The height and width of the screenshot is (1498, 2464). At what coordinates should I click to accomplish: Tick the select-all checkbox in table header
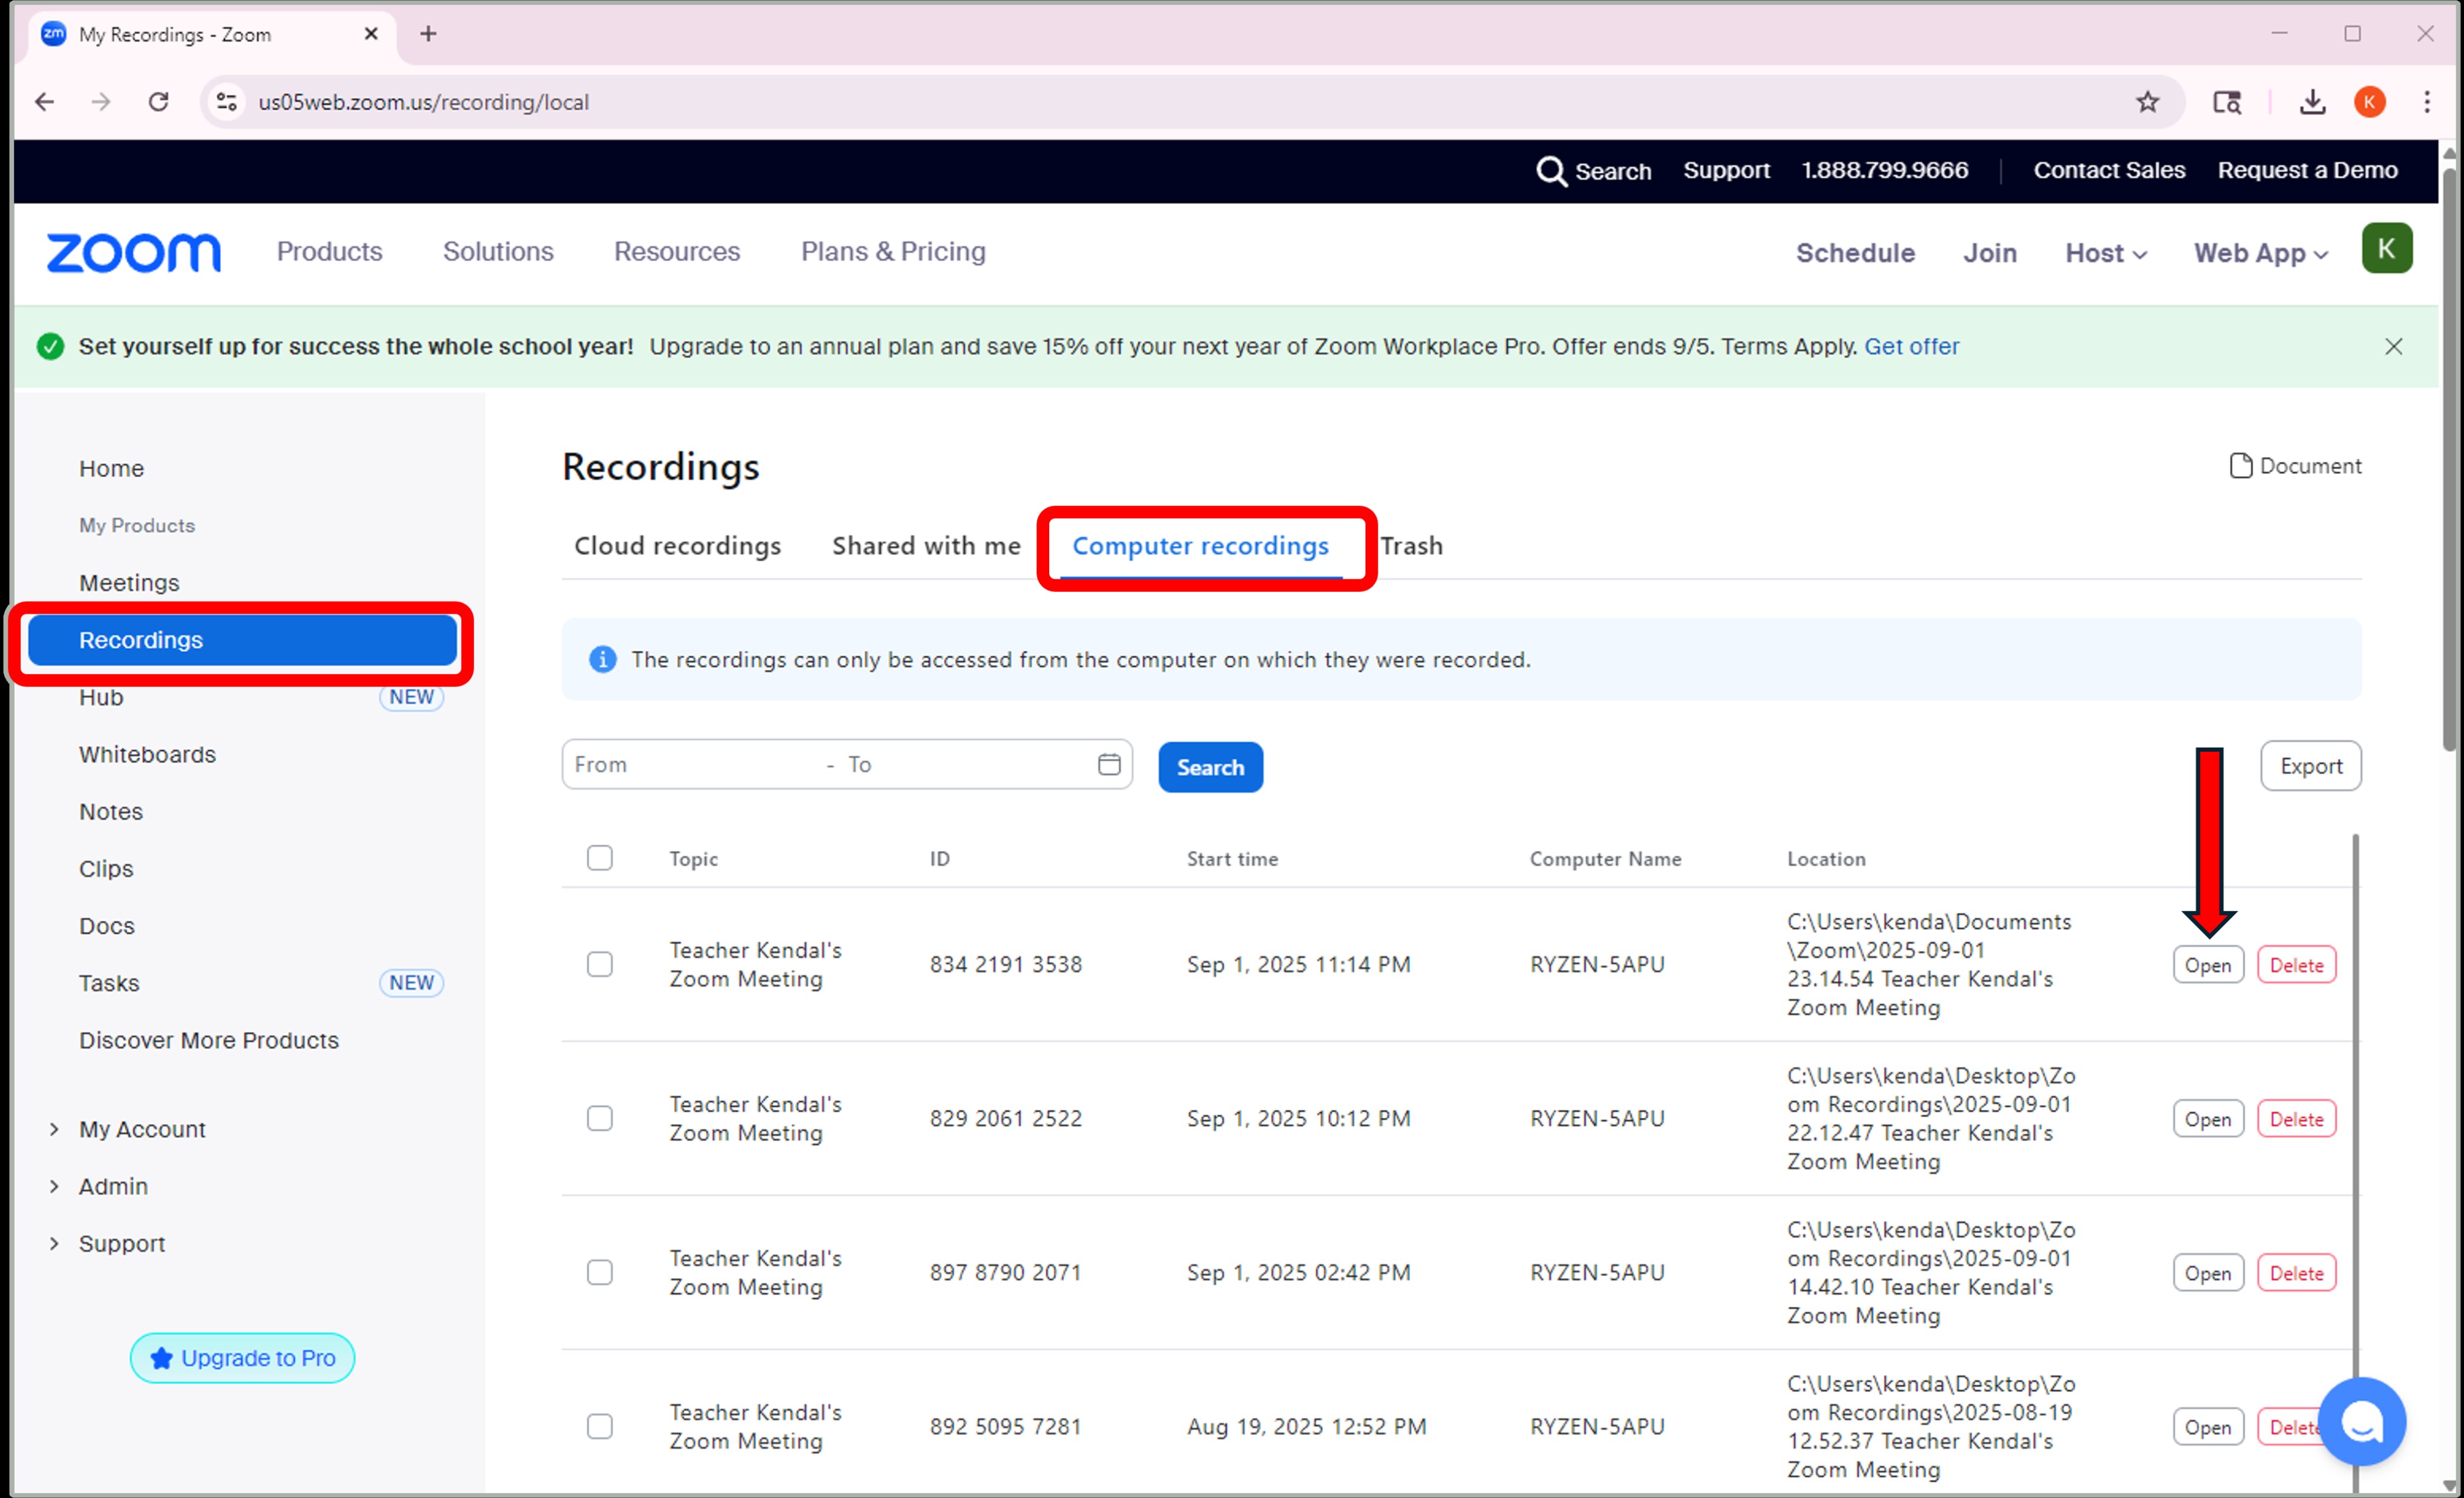tap(600, 858)
